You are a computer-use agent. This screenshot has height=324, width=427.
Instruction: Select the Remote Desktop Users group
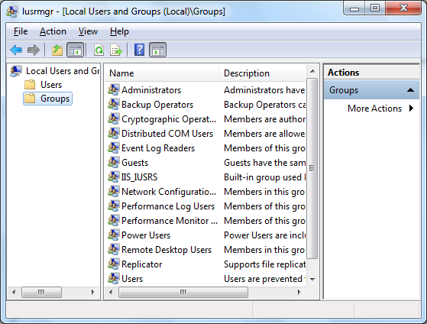pyautogui.click(x=167, y=250)
